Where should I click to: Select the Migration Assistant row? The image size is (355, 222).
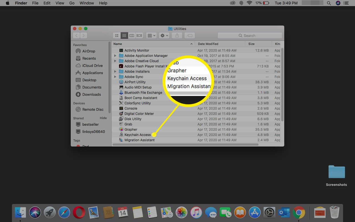(196, 140)
